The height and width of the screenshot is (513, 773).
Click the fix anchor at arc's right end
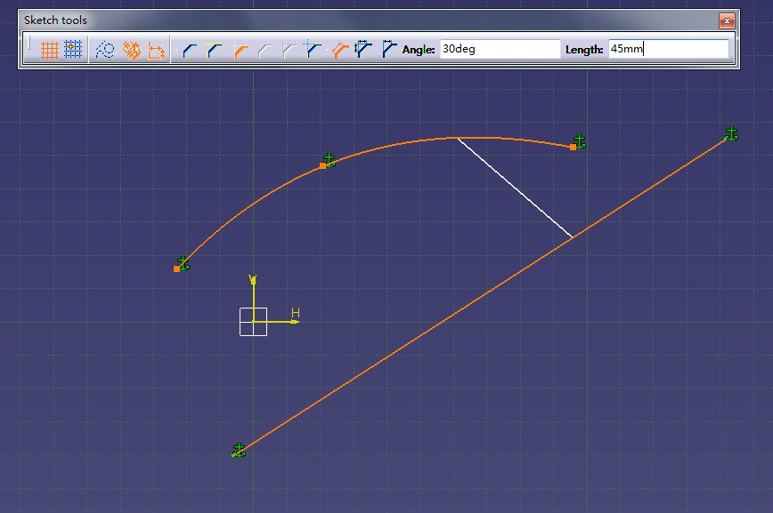click(579, 141)
